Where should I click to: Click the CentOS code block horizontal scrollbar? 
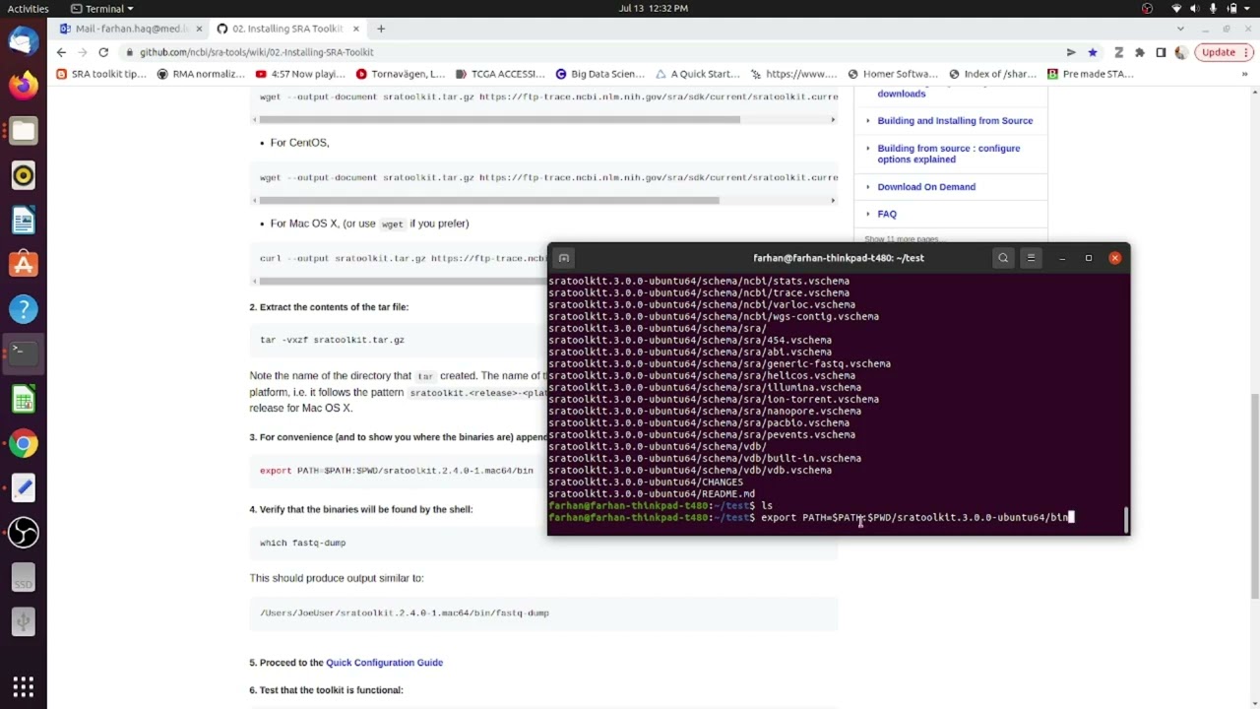(x=487, y=201)
